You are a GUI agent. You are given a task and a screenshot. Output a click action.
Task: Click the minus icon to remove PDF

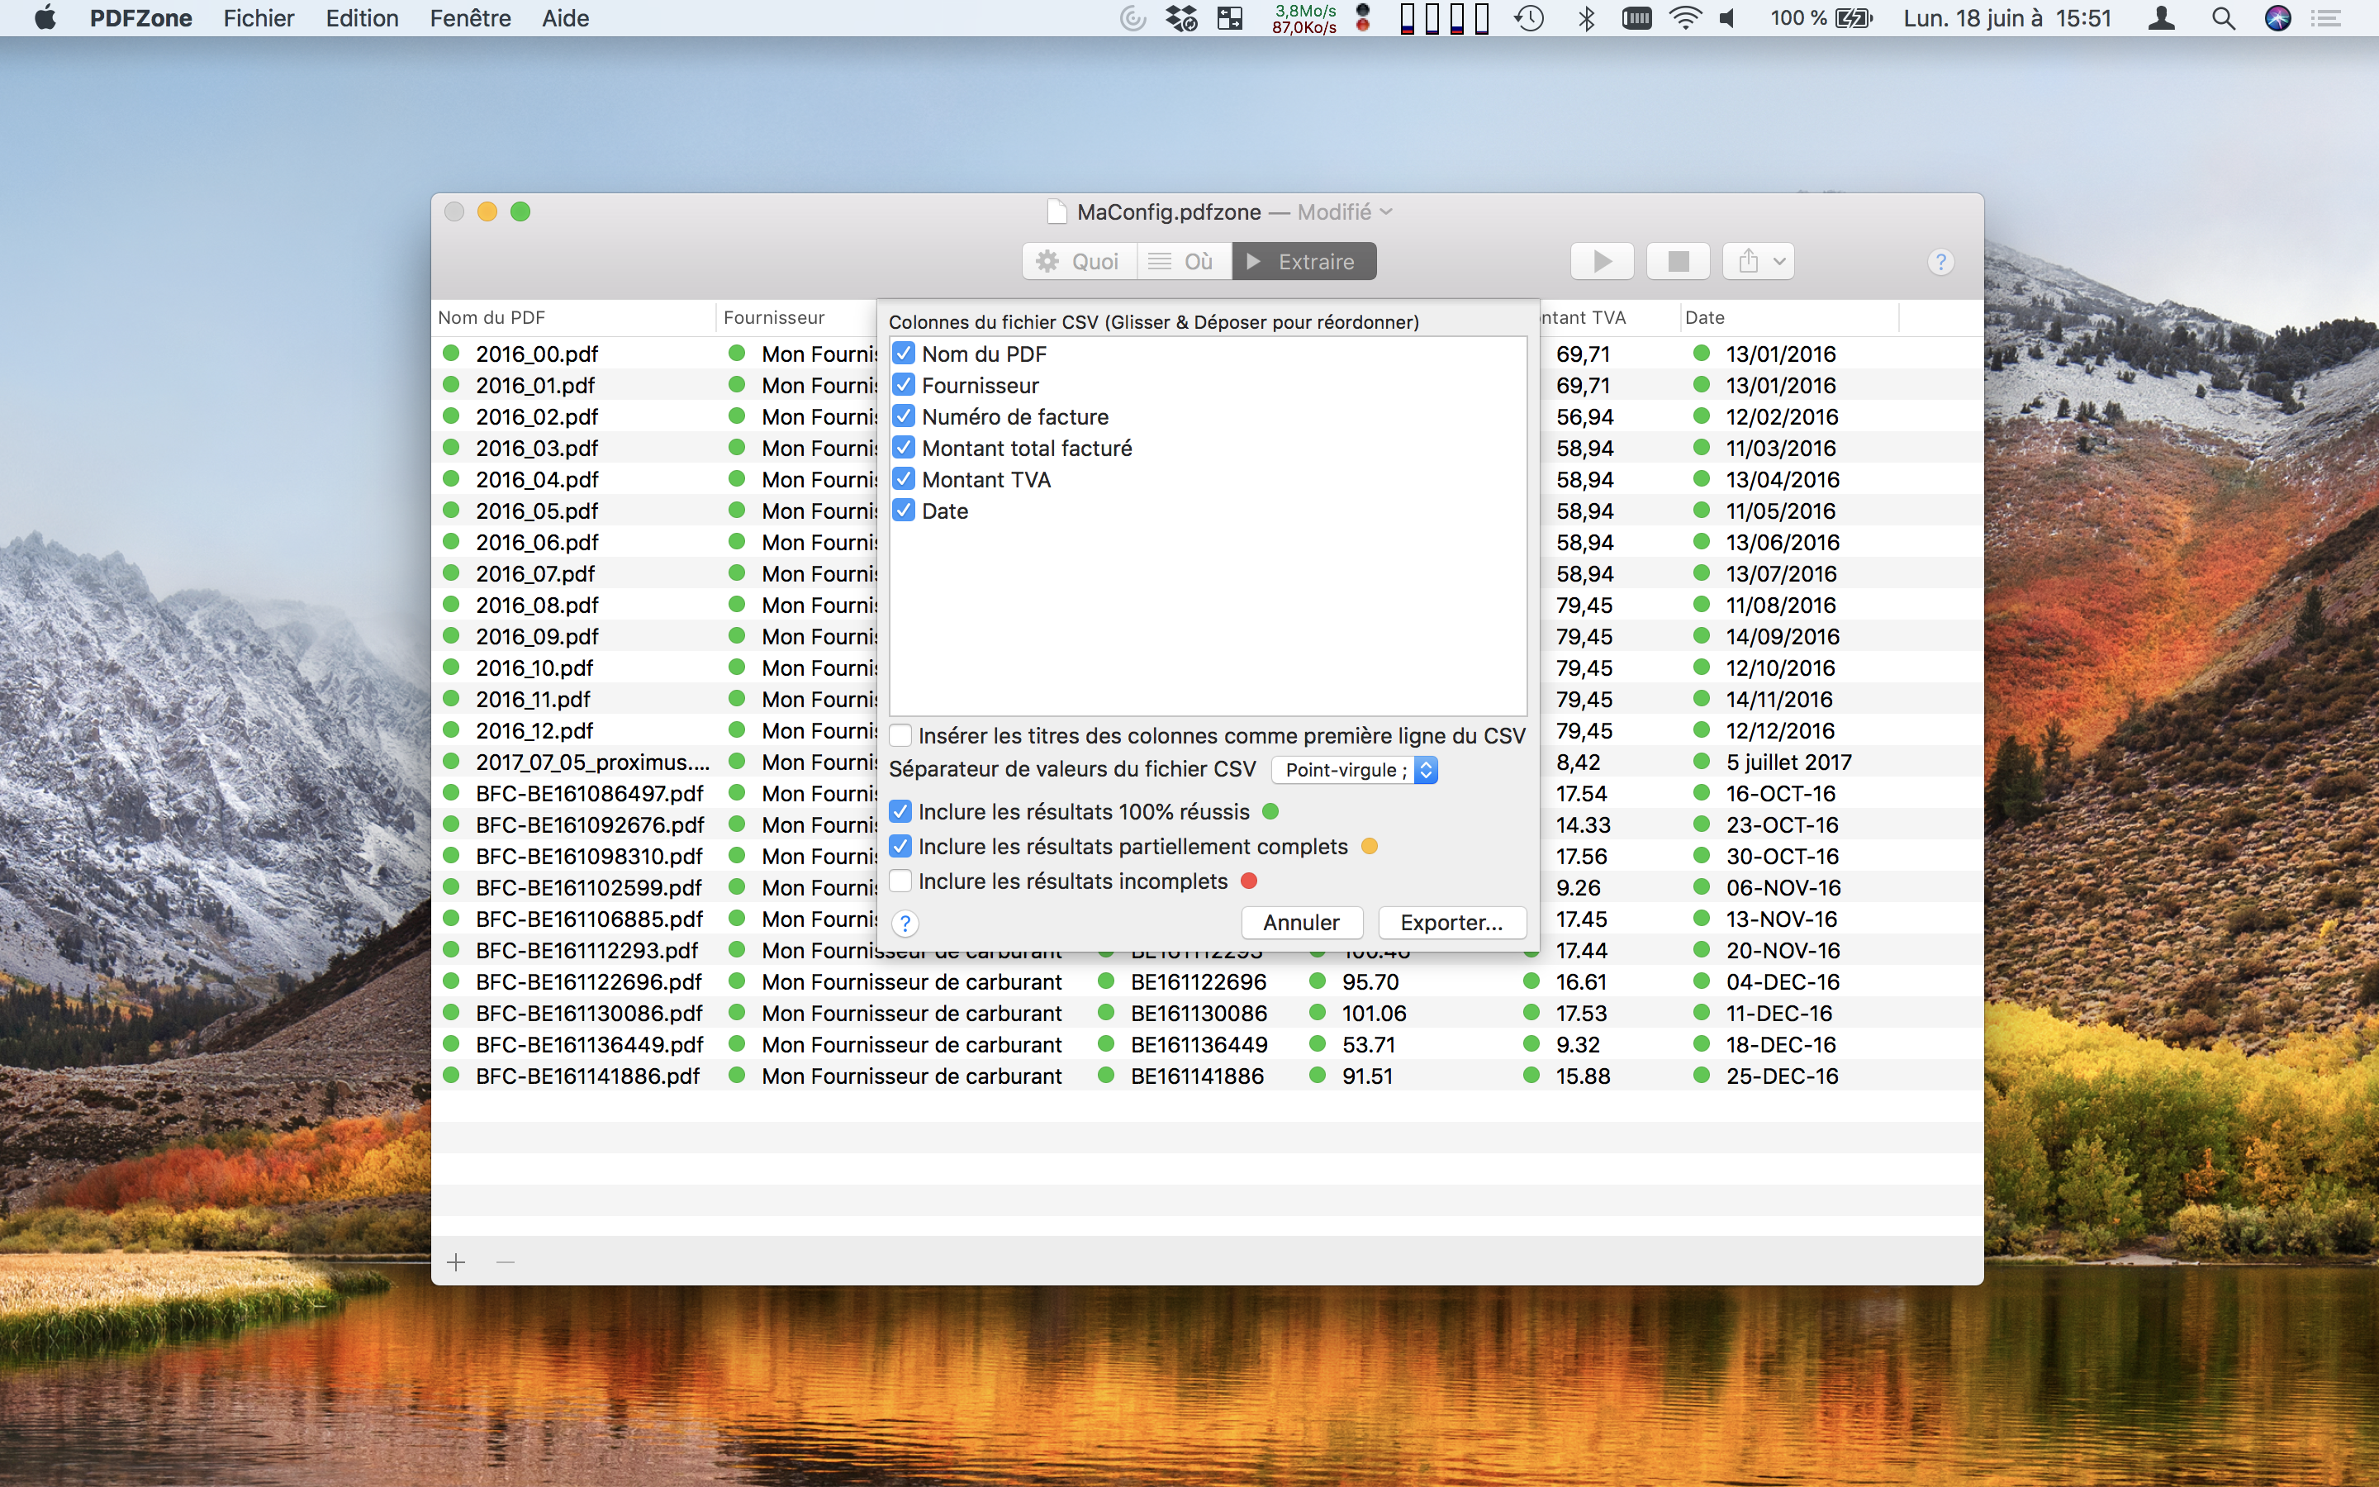pos(506,1261)
